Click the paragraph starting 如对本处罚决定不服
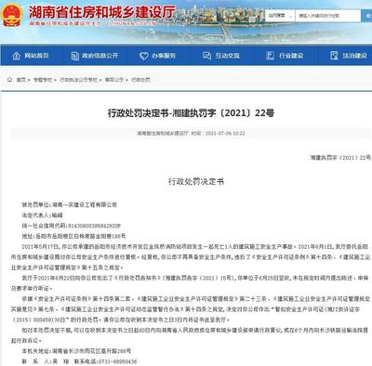The height and width of the screenshot is (366, 372). (190, 335)
